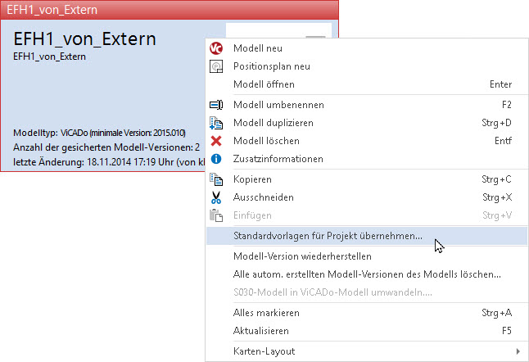Screen dimensions: 529x362
Task: Click the letzte Änderung: 18.11.2014 line
Action: pos(109,162)
